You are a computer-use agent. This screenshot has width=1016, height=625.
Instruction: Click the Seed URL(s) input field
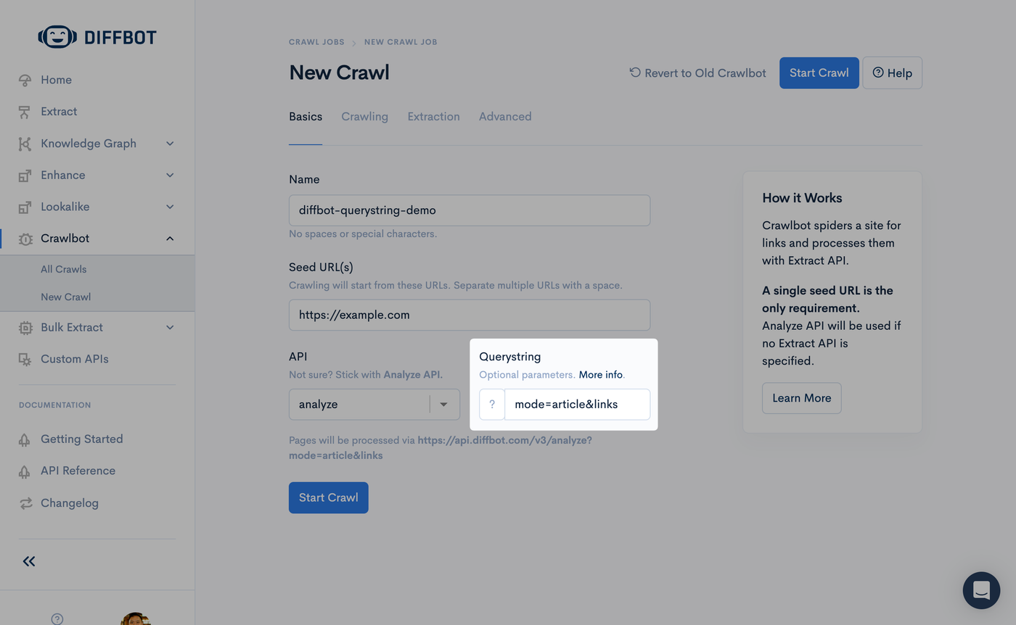[x=470, y=315]
